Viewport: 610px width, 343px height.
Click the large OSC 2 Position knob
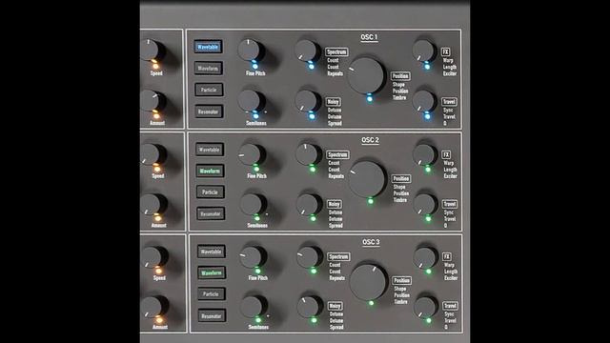366,179
